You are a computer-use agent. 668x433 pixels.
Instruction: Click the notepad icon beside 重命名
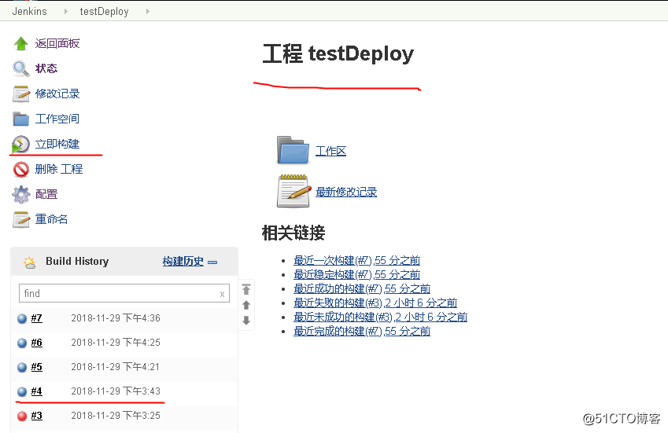click(x=21, y=219)
